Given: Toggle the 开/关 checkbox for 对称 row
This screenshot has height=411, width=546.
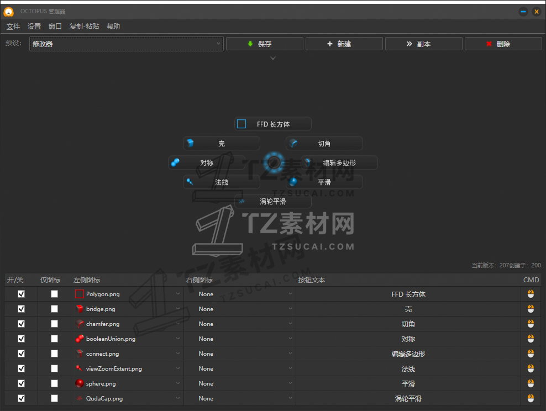Looking at the screenshot, I should click(21, 339).
